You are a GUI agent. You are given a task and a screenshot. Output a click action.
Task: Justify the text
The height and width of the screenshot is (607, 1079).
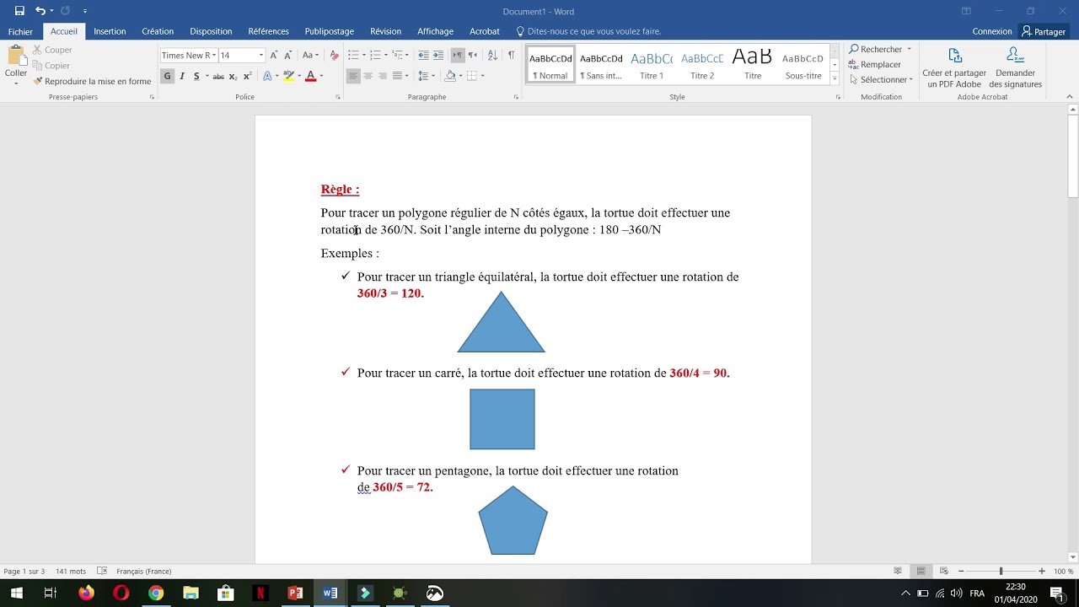coord(397,76)
